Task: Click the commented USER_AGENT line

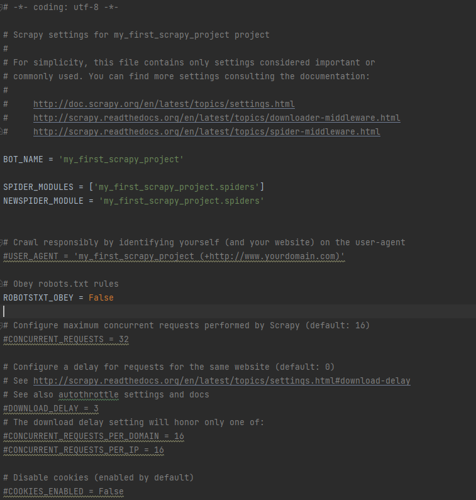Action: coord(174,256)
